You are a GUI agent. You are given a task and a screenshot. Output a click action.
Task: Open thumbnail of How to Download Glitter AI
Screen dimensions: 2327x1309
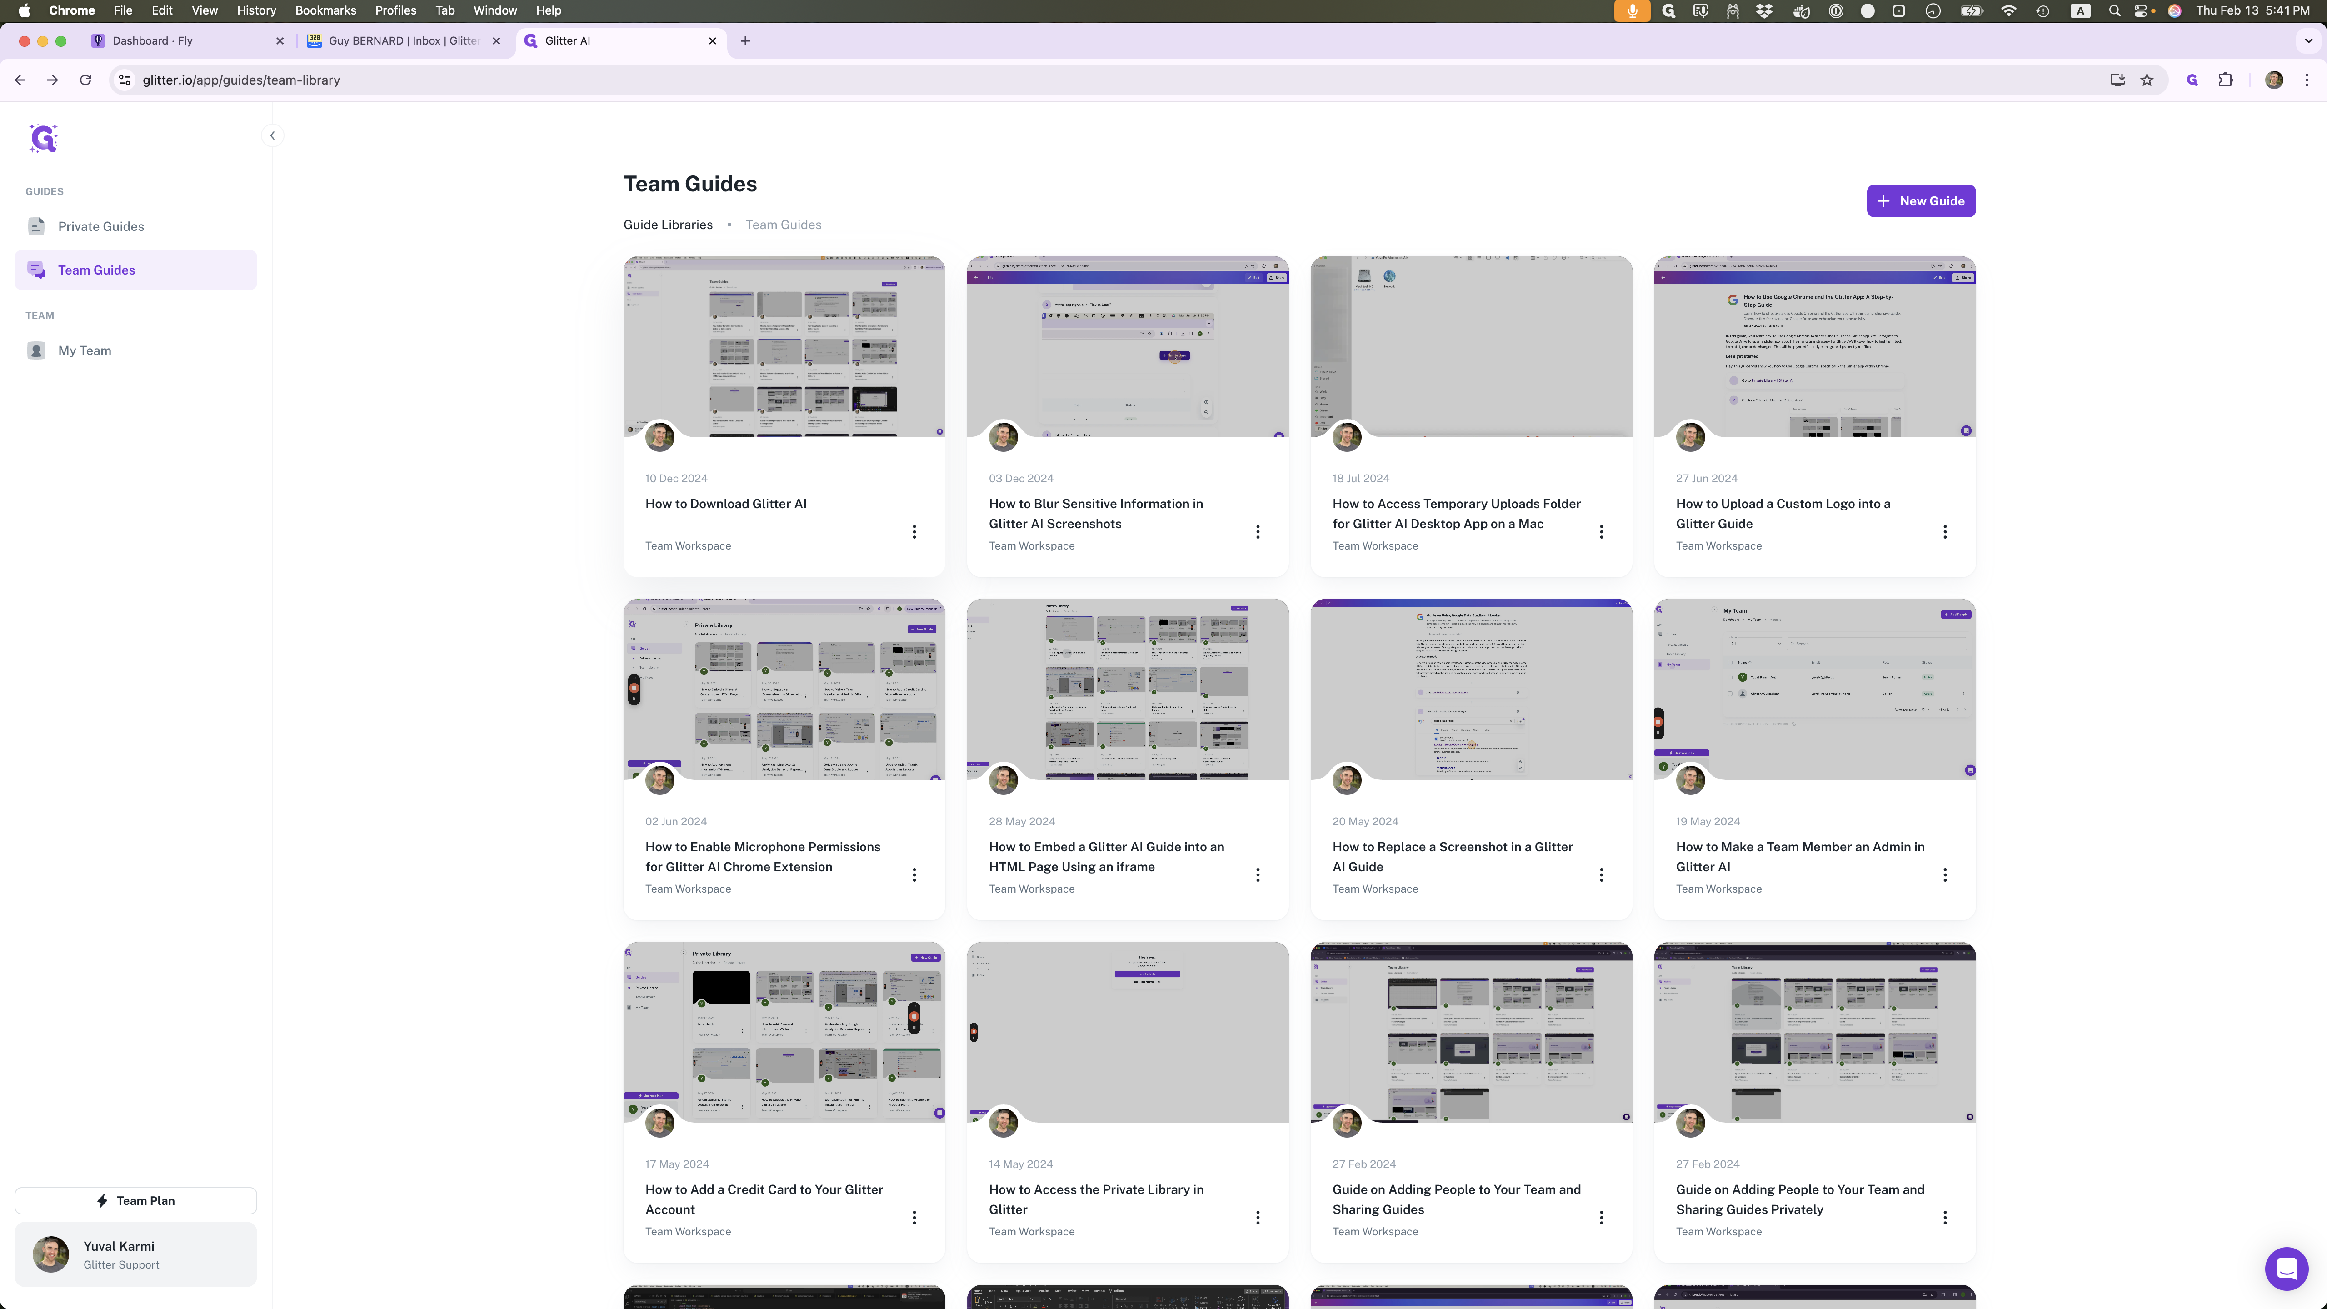784,347
